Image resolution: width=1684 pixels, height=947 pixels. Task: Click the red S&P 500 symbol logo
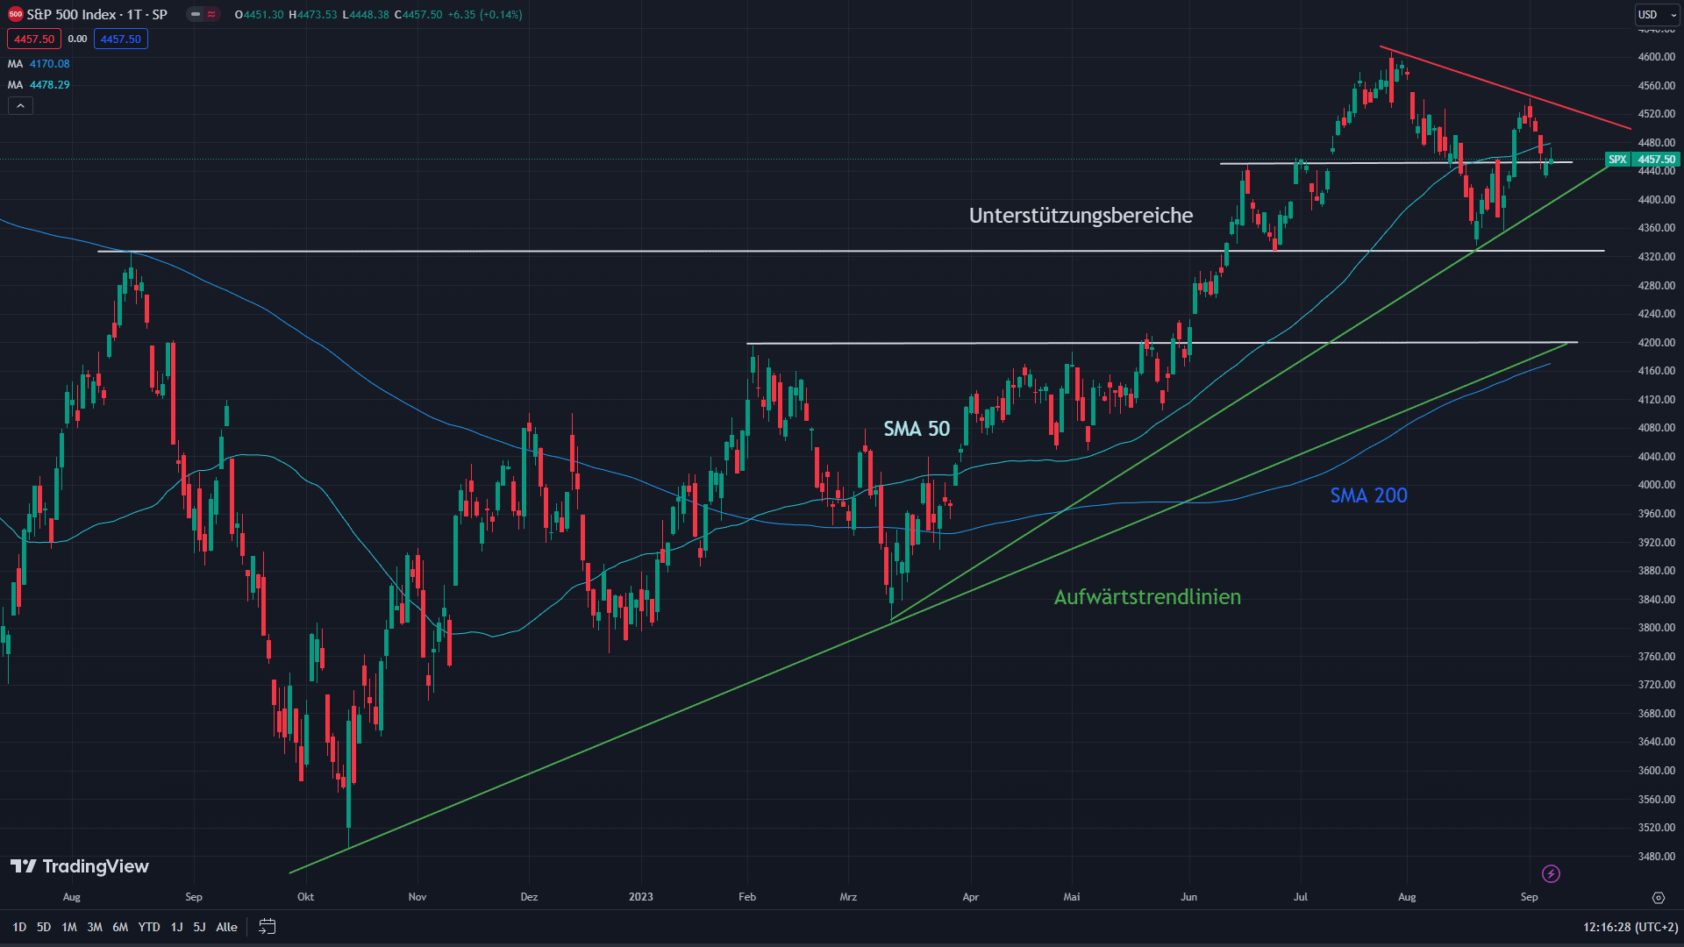point(15,14)
